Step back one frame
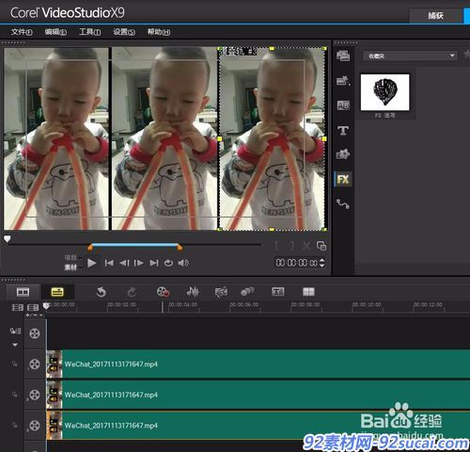470x452 pixels. tap(124, 263)
